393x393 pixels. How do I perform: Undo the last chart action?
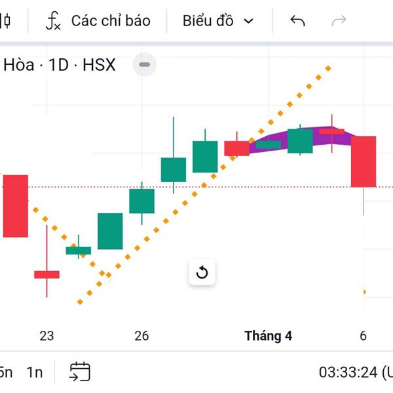tap(297, 21)
